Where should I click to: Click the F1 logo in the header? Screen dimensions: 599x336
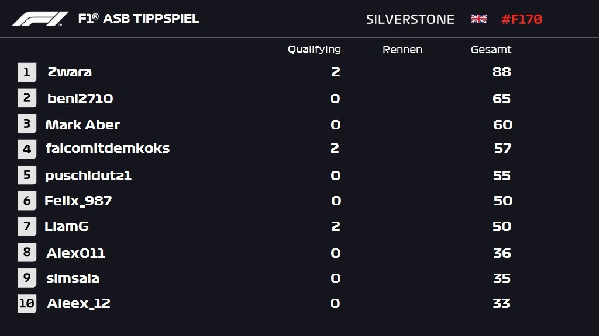point(40,19)
